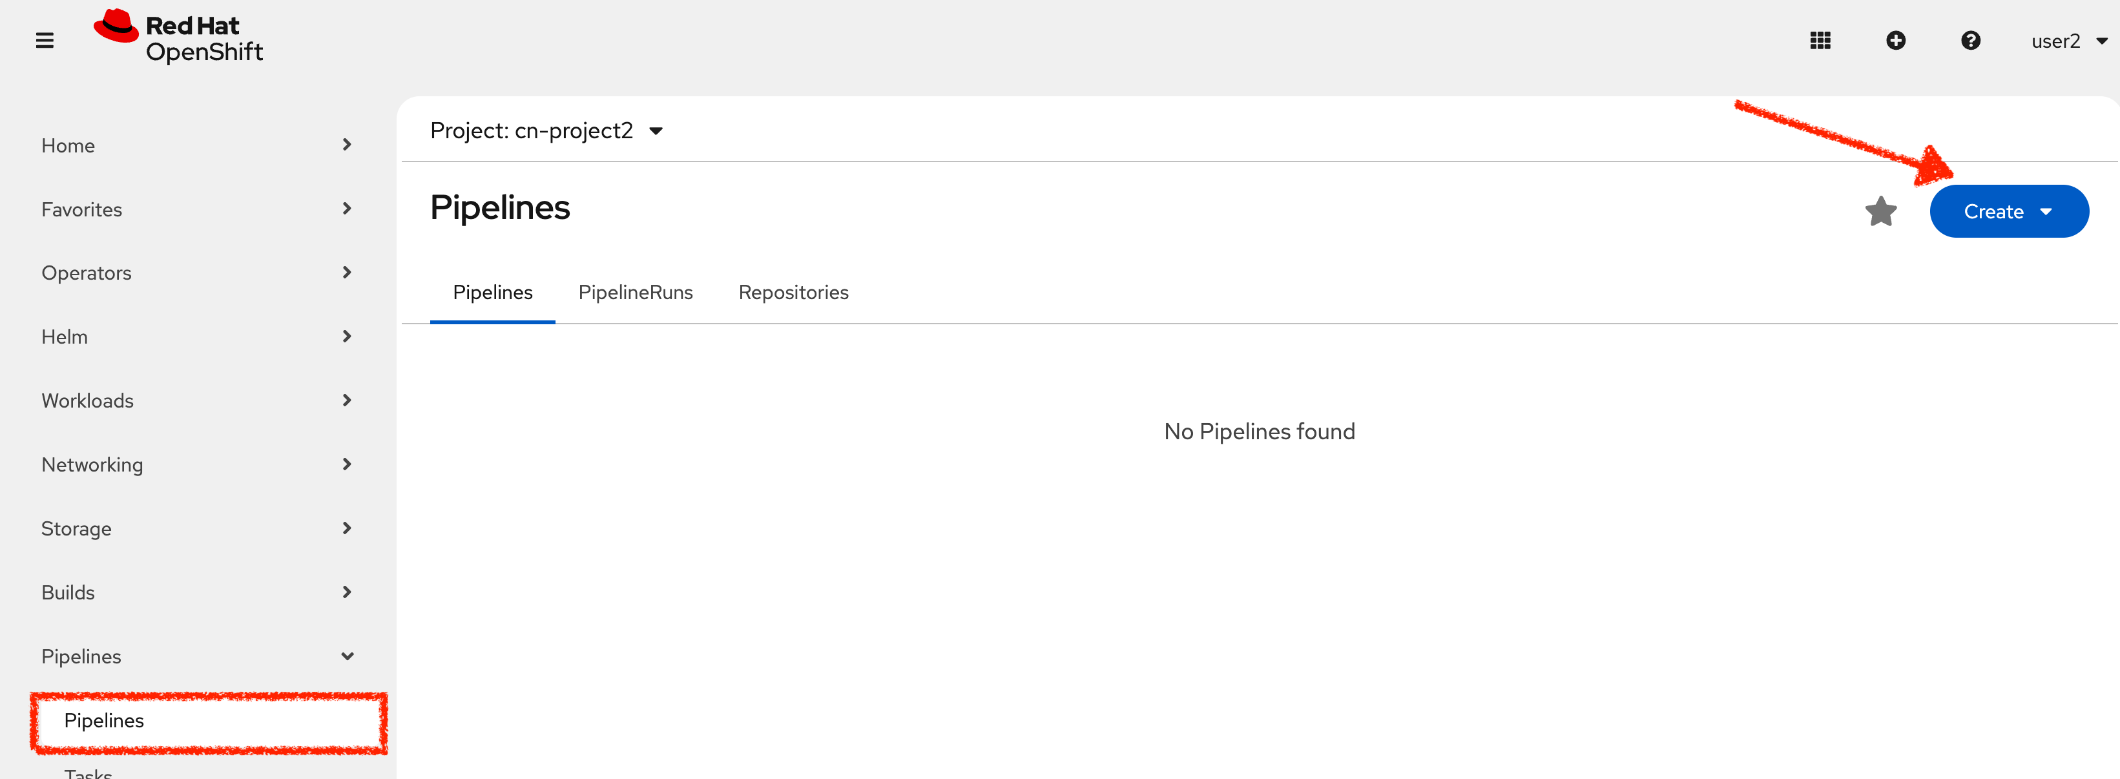The width and height of the screenshot is (2120, 779).
Task: Favorite this page with the star toggle
Action: [1882, 211]
